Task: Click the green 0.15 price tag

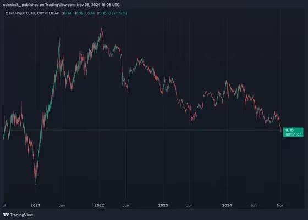Action: pyautogui.click(x=290, y=130)
